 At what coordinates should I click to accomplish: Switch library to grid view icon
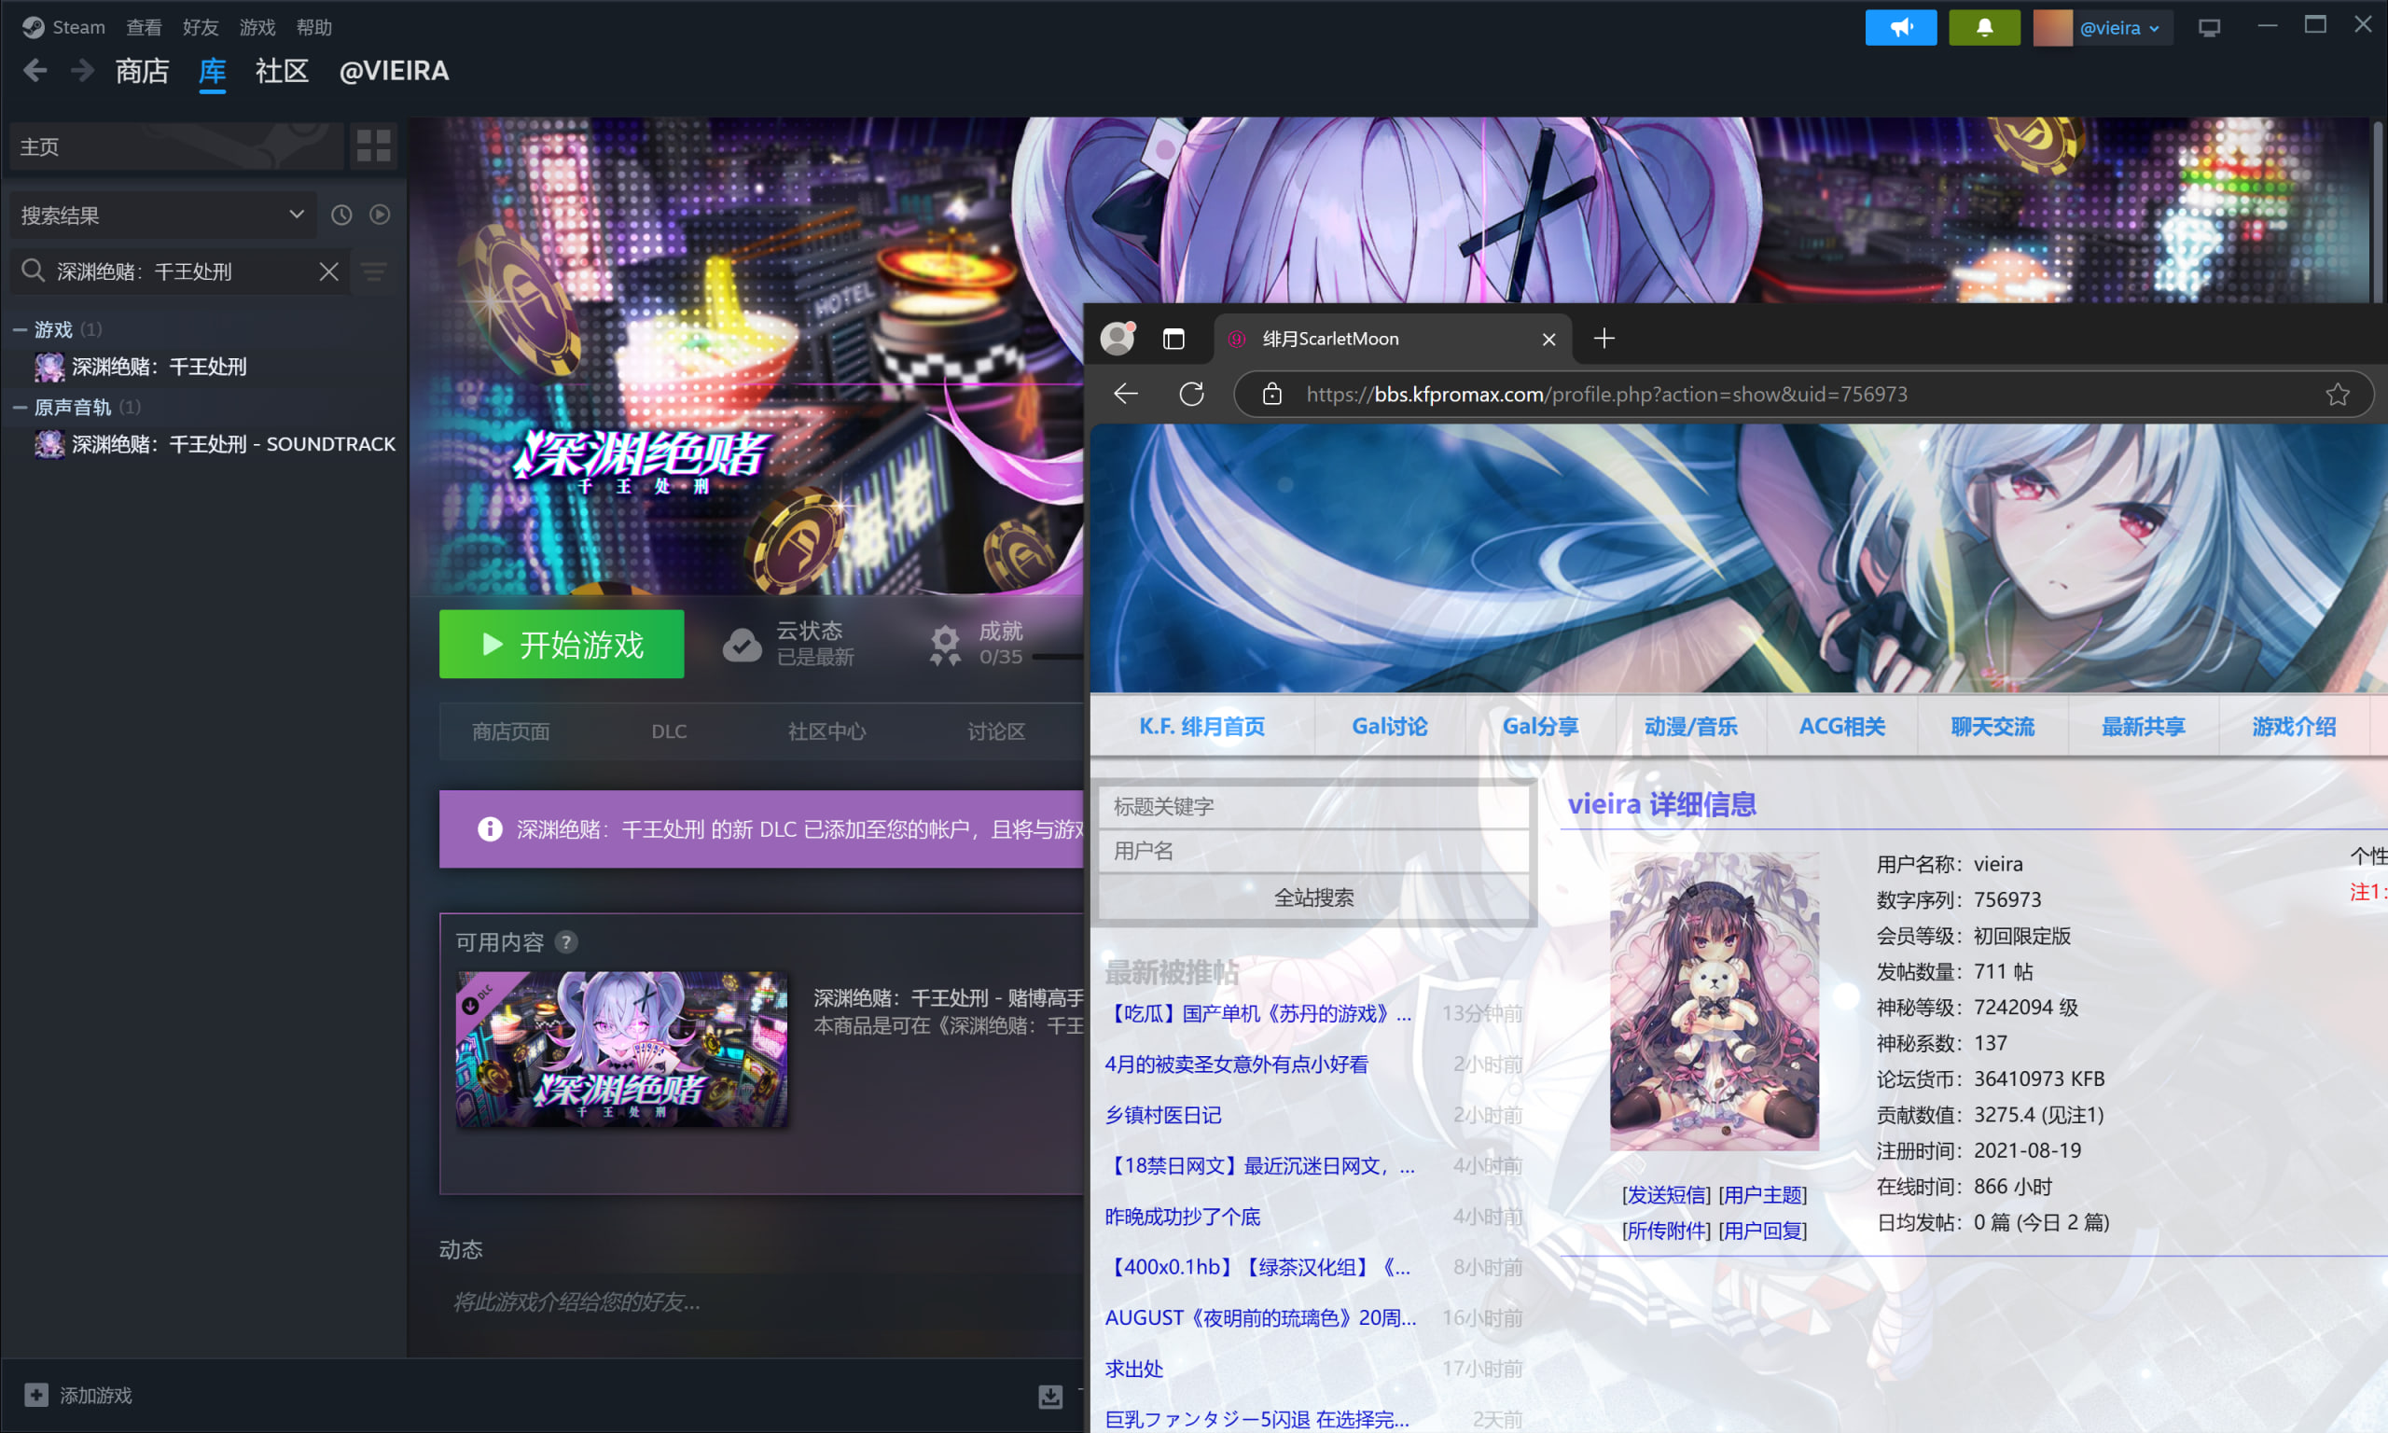(x=373, y=146)
